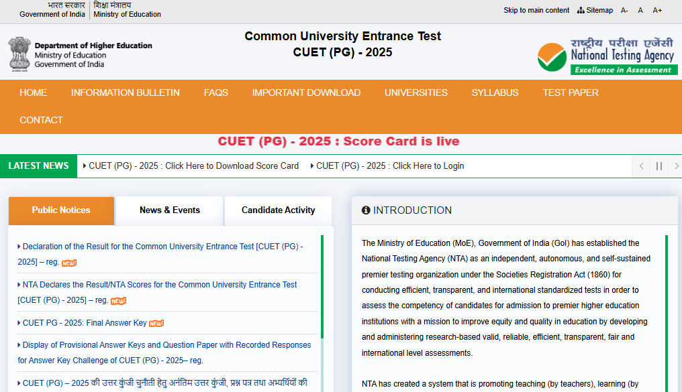This screenshot has height=392, width=682.
Task: Select the Public Notices tab
Action: pyautogui.click(x=61, y=210)
